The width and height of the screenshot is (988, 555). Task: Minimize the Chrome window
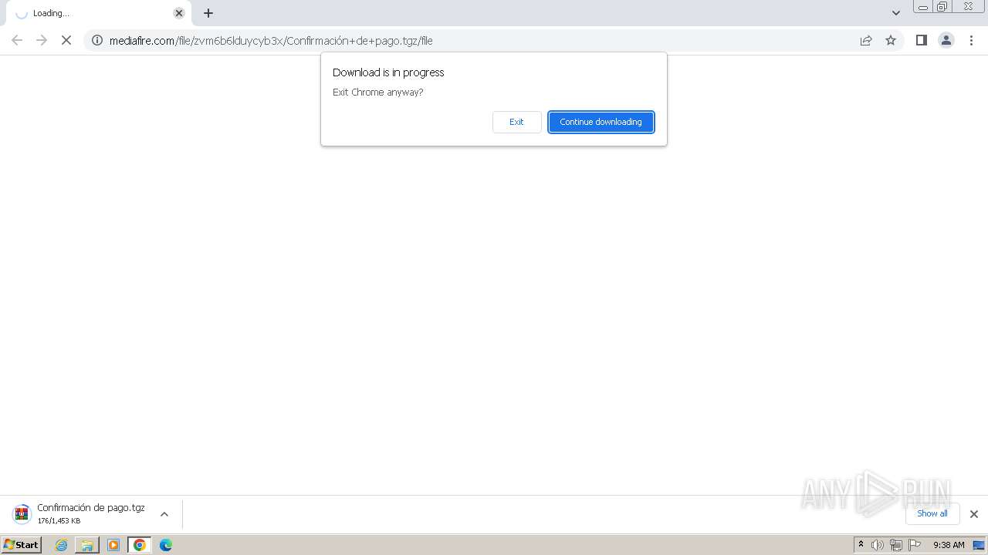click(x=923, y=7)
